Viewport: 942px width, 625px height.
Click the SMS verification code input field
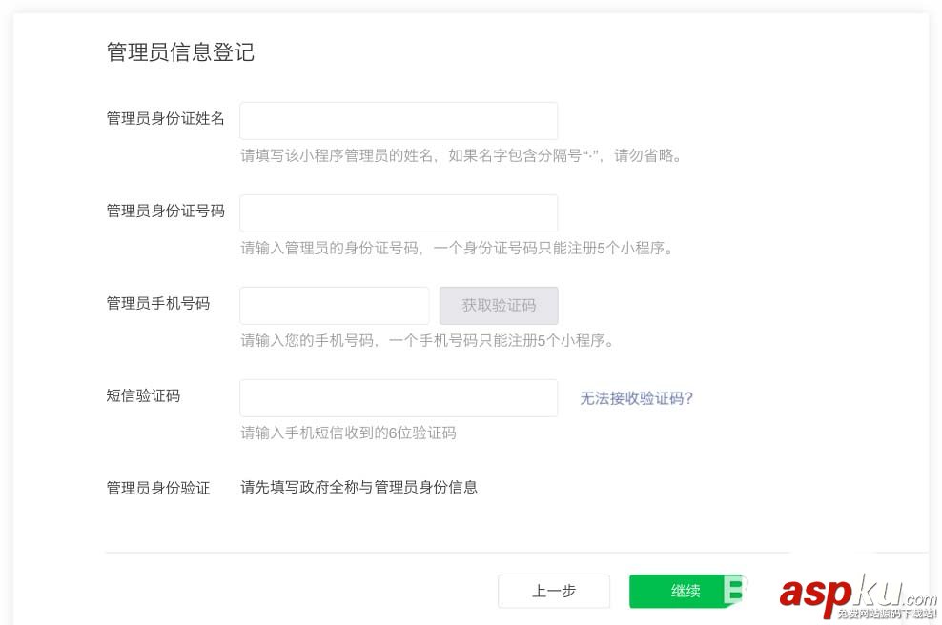coord(398,397)
